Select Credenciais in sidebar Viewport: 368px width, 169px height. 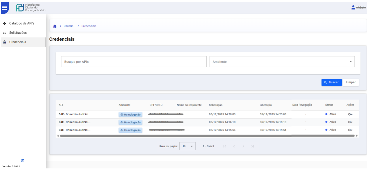coord(18,42)
